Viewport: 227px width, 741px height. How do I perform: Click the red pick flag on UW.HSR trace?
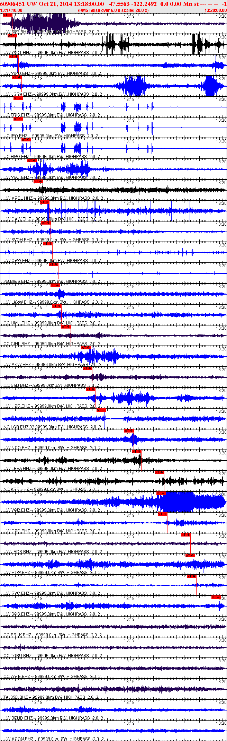(x=90, y=389)
